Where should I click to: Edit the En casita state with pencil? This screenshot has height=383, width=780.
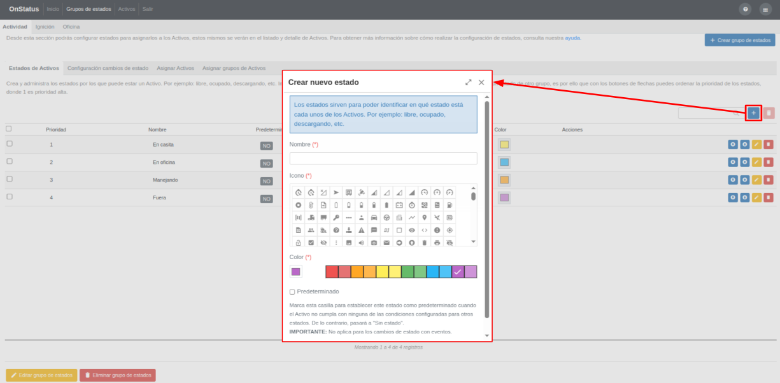(x=756, y=144)
